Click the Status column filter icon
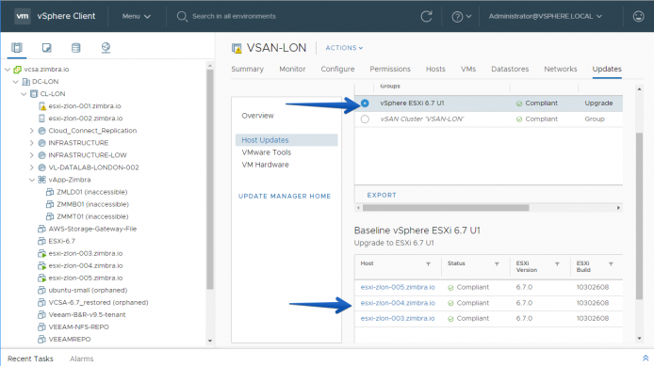This screenshot has width=654, height=366. 497,264
